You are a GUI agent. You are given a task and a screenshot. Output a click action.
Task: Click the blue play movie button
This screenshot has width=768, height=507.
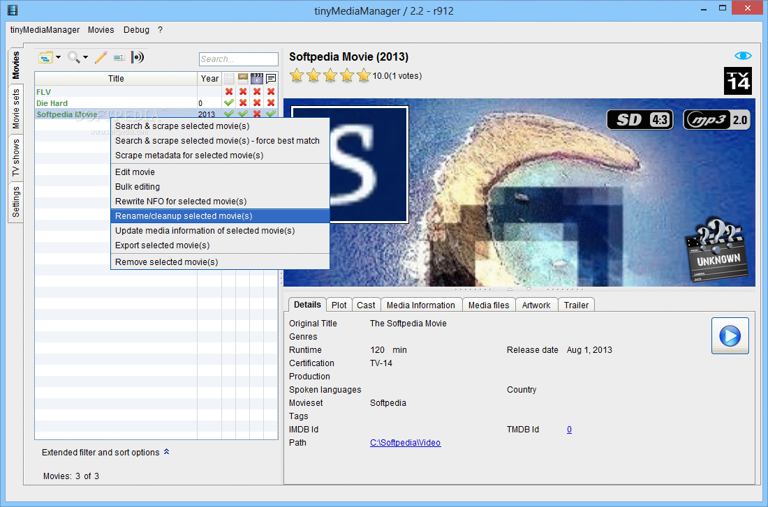click(x=730, y=335)
